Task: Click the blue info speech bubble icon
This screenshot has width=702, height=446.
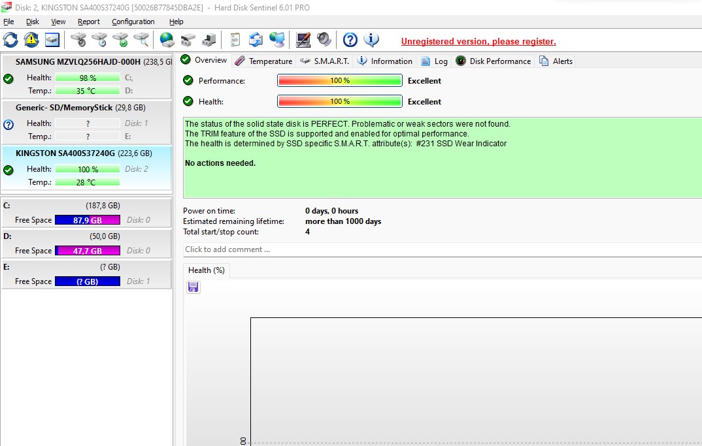Action: click(x=371, y=40)
